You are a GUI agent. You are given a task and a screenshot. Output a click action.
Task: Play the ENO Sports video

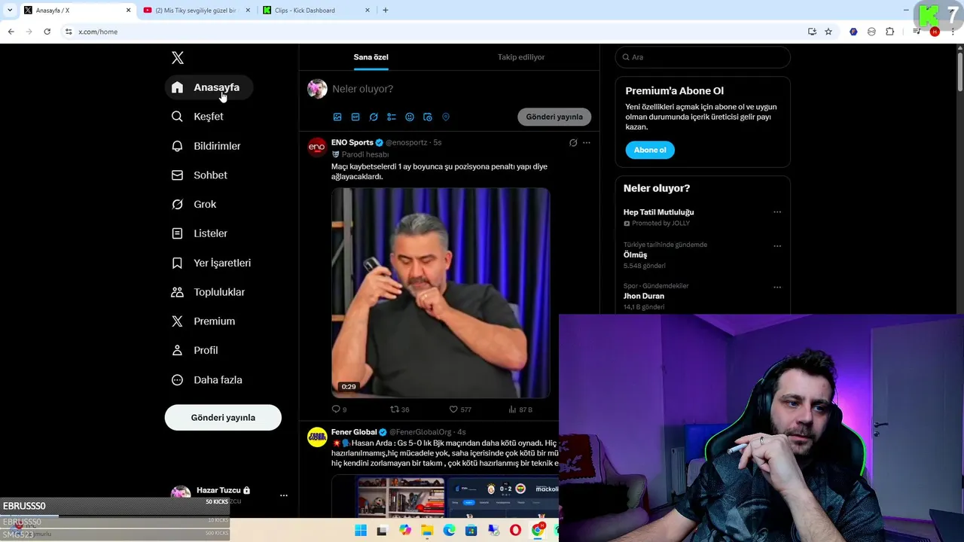pos(441,293)
